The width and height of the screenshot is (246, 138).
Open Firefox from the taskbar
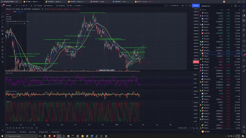tap(54, 136)
